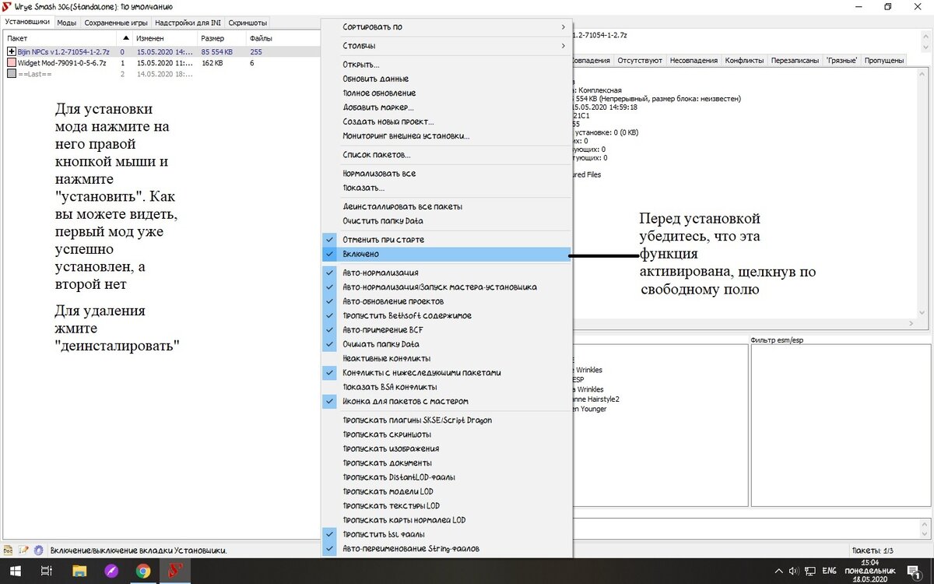Choose 'Создать новый проект...'

coord(447,121)
